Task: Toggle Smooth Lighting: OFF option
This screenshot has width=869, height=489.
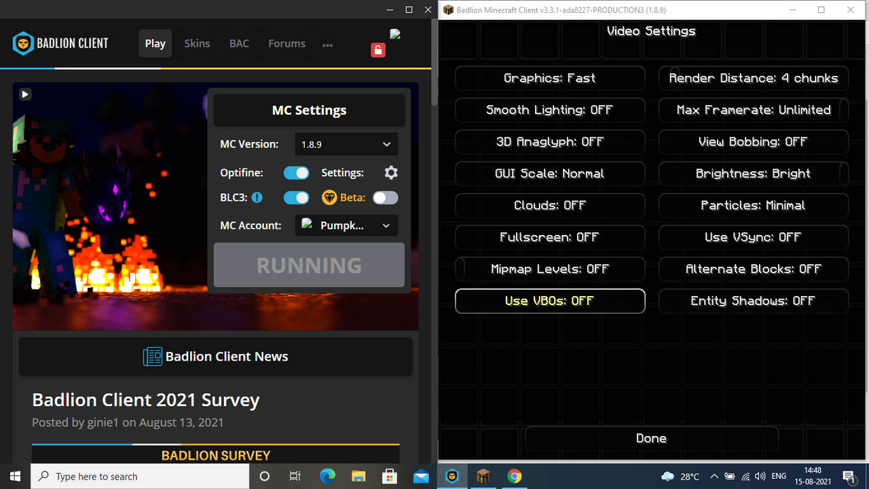Action: click(x=550, y=110)
